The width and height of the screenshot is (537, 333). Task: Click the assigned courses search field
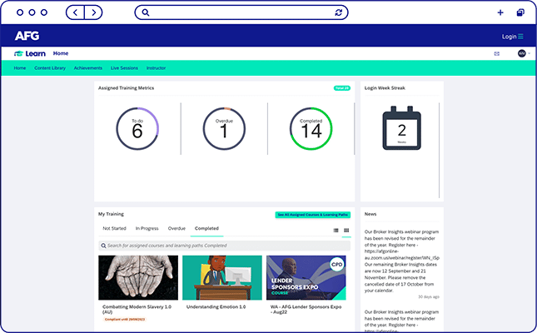pos(222,246)
